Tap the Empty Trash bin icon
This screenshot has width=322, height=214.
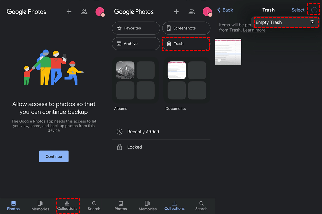pyautogui.click(x=313, y=22)
